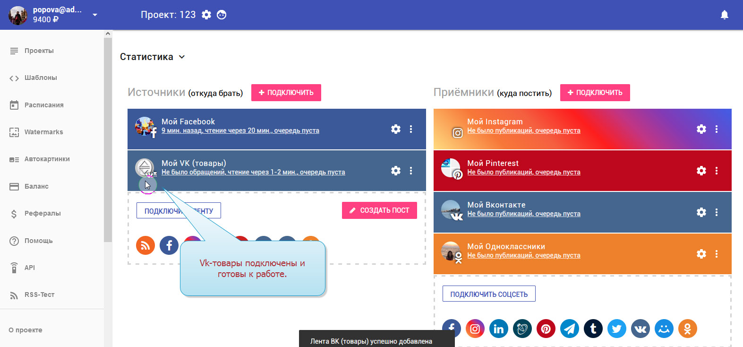
Task: Select the Pinterest icon in bottom social row
Action: coord(546,329)
